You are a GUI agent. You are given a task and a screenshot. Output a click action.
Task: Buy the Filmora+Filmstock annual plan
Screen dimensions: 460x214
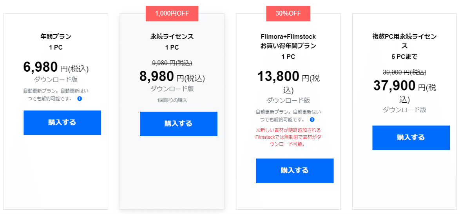coord(295,170)
